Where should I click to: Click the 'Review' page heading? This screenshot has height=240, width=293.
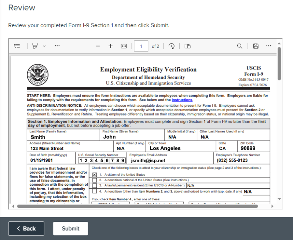(x=22, y=8)
